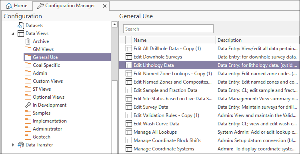Click the Edit Wash Curve Data description cell
The width and height of the screenshot is (300, 154).
click(x=258, y=124)
